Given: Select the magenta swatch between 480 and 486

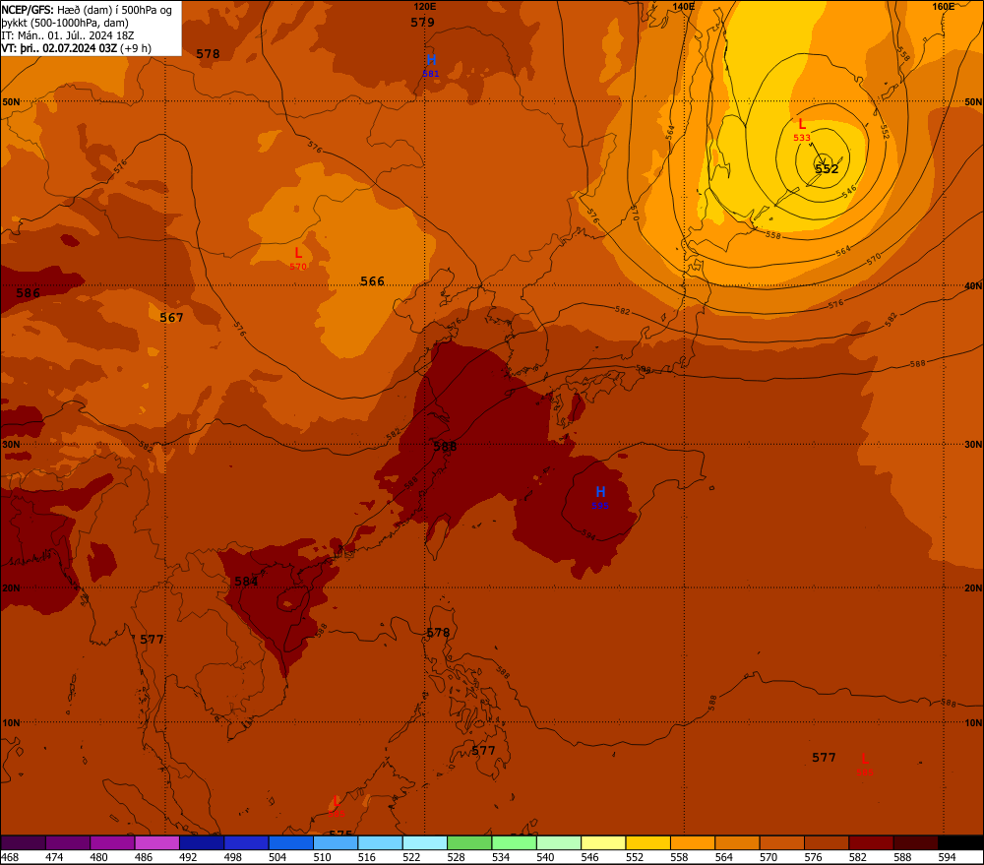Looking at the screenshot, I should (112, 842).
